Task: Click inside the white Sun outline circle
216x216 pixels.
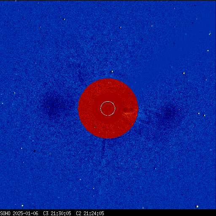Action: tap(108, 108)
